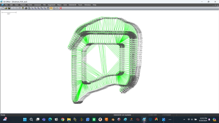Open the Linework menu

point(38,5)
